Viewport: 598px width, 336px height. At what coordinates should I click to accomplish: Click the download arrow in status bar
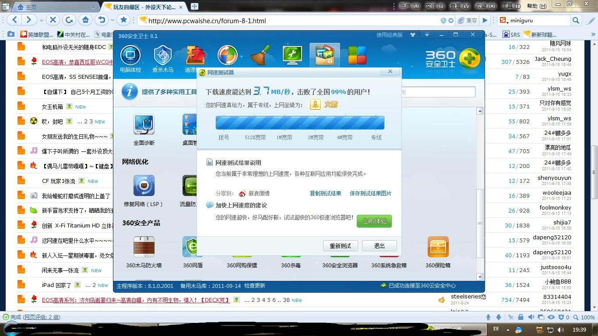pyautogui.click(x=499, y=317)
